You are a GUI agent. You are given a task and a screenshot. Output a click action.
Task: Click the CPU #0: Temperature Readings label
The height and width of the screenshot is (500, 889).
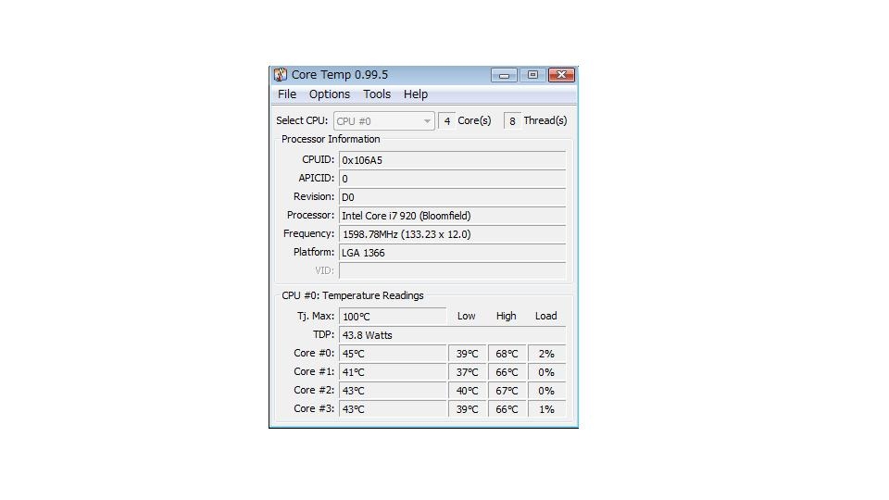coord(353,295)
